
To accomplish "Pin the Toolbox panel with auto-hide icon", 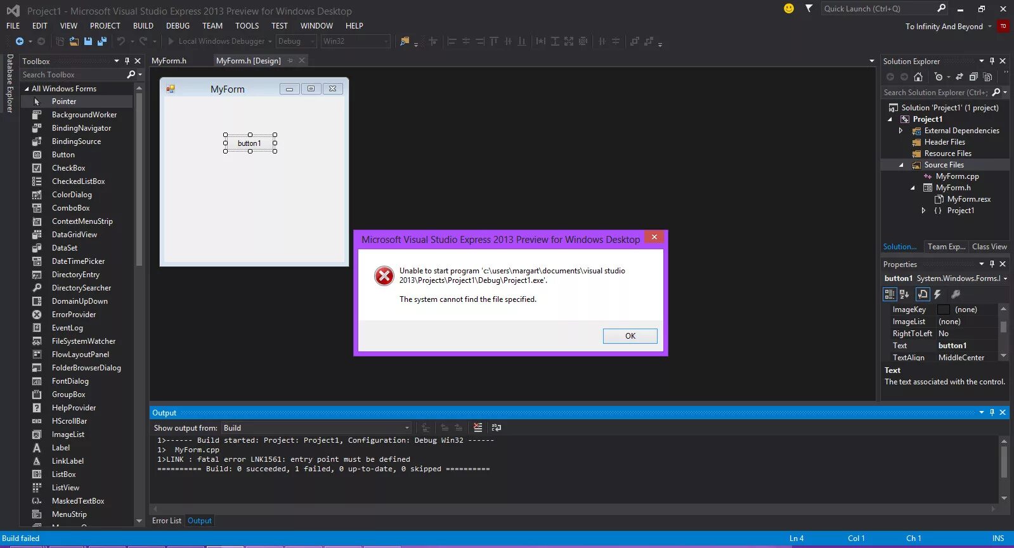I will (127, 62).
